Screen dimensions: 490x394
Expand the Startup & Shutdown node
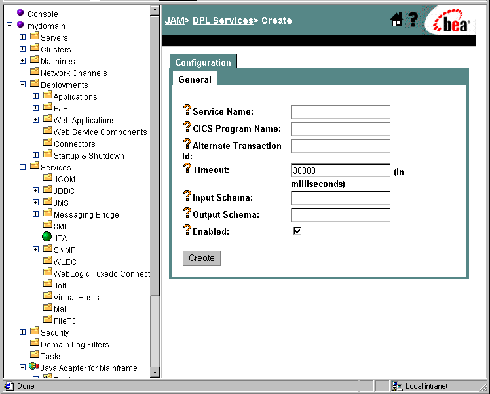click(35, 155)
